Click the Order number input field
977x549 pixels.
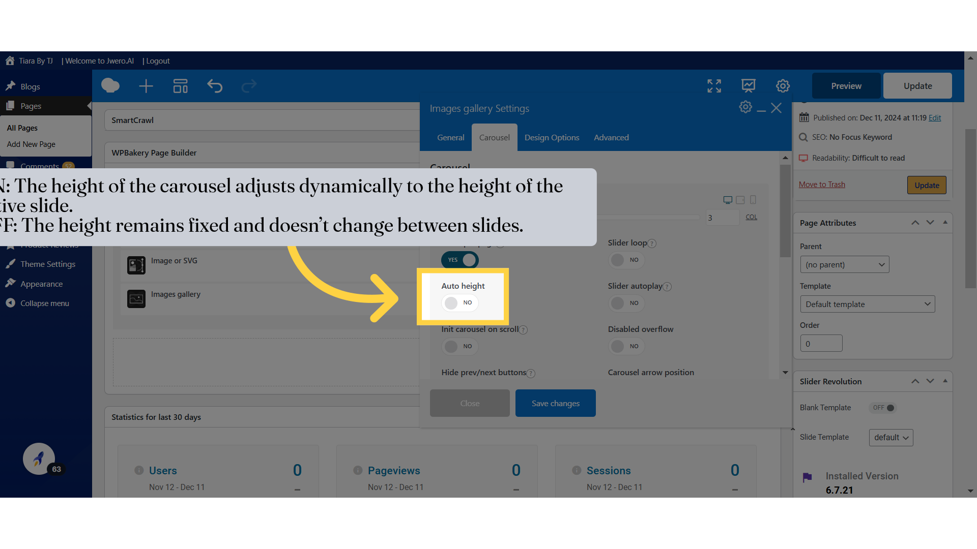[x=821, y=344]
